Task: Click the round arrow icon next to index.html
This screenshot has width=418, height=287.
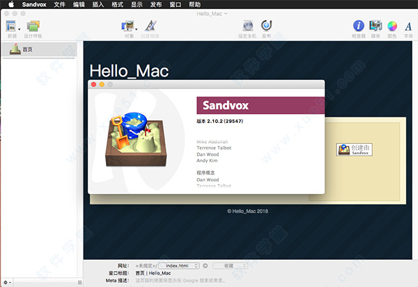Action: pyautogui.click(x=206, y=265)
